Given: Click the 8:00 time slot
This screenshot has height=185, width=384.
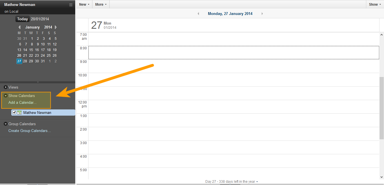Looking at the screenshot, I should click(234, 52).
